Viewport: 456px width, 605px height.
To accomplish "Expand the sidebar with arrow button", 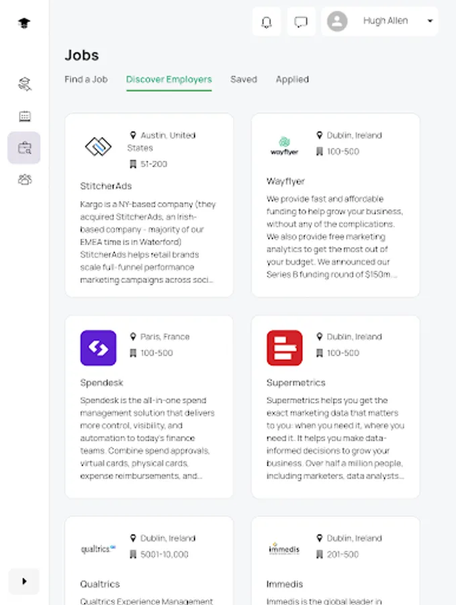I will 24,581.
